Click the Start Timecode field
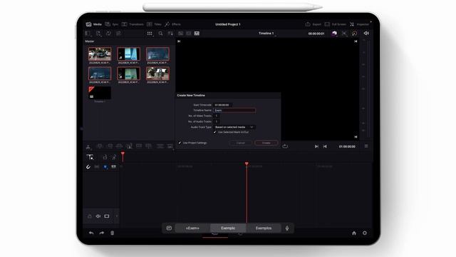The height and width of the screenshot is (257, 456). click(223, 105)
